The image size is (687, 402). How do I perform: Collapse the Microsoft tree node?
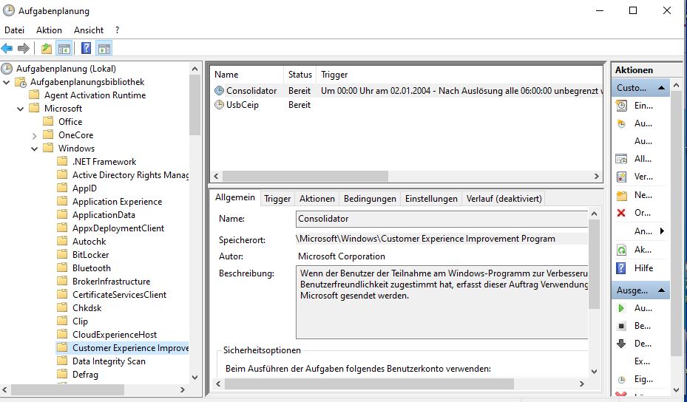click(x=20, y=109)
